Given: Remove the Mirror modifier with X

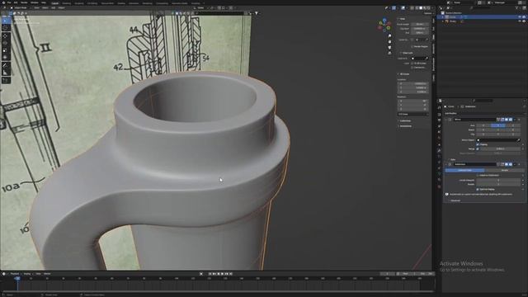Looking at the screenshot, I should point(519,120).
